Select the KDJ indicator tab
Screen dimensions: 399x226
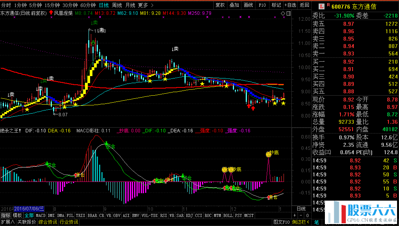(x=189, y=215)
